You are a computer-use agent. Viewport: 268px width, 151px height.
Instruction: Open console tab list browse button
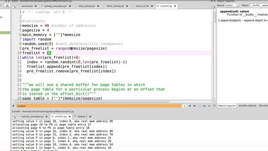click(x=14, y=117)
